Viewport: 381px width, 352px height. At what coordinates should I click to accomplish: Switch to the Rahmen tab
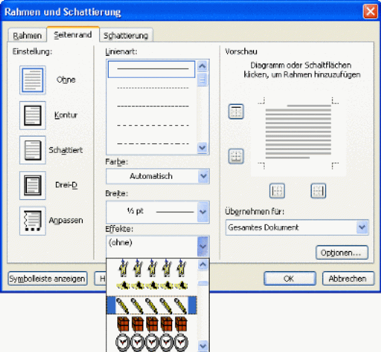coord(27,35)
